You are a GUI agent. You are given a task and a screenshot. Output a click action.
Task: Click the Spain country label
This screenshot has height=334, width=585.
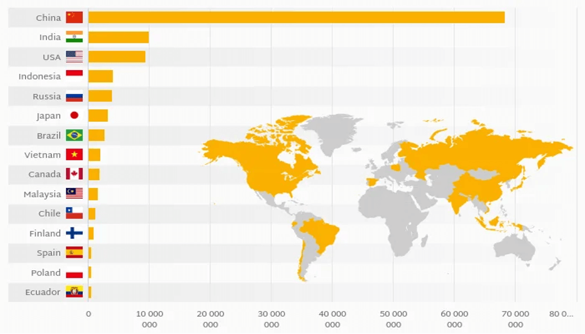tap(49, 253)
